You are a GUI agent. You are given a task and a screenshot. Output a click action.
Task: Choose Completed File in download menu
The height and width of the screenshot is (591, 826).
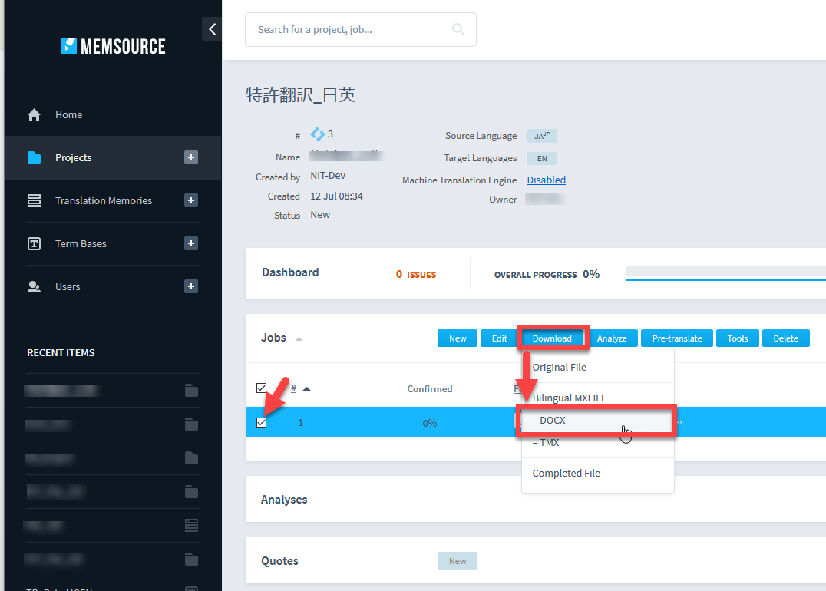click(567, 474)
